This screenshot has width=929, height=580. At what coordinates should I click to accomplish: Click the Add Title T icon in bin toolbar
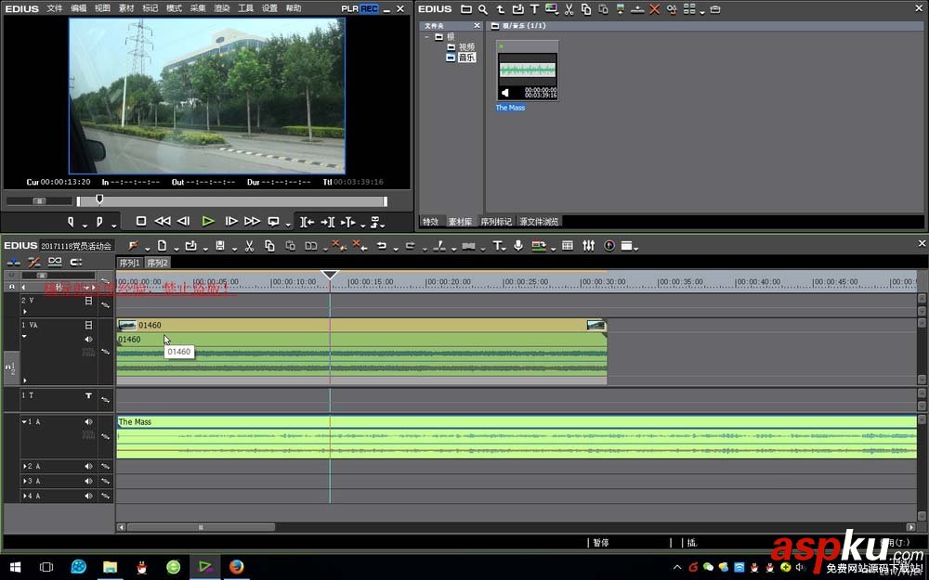tap(534, 9)
